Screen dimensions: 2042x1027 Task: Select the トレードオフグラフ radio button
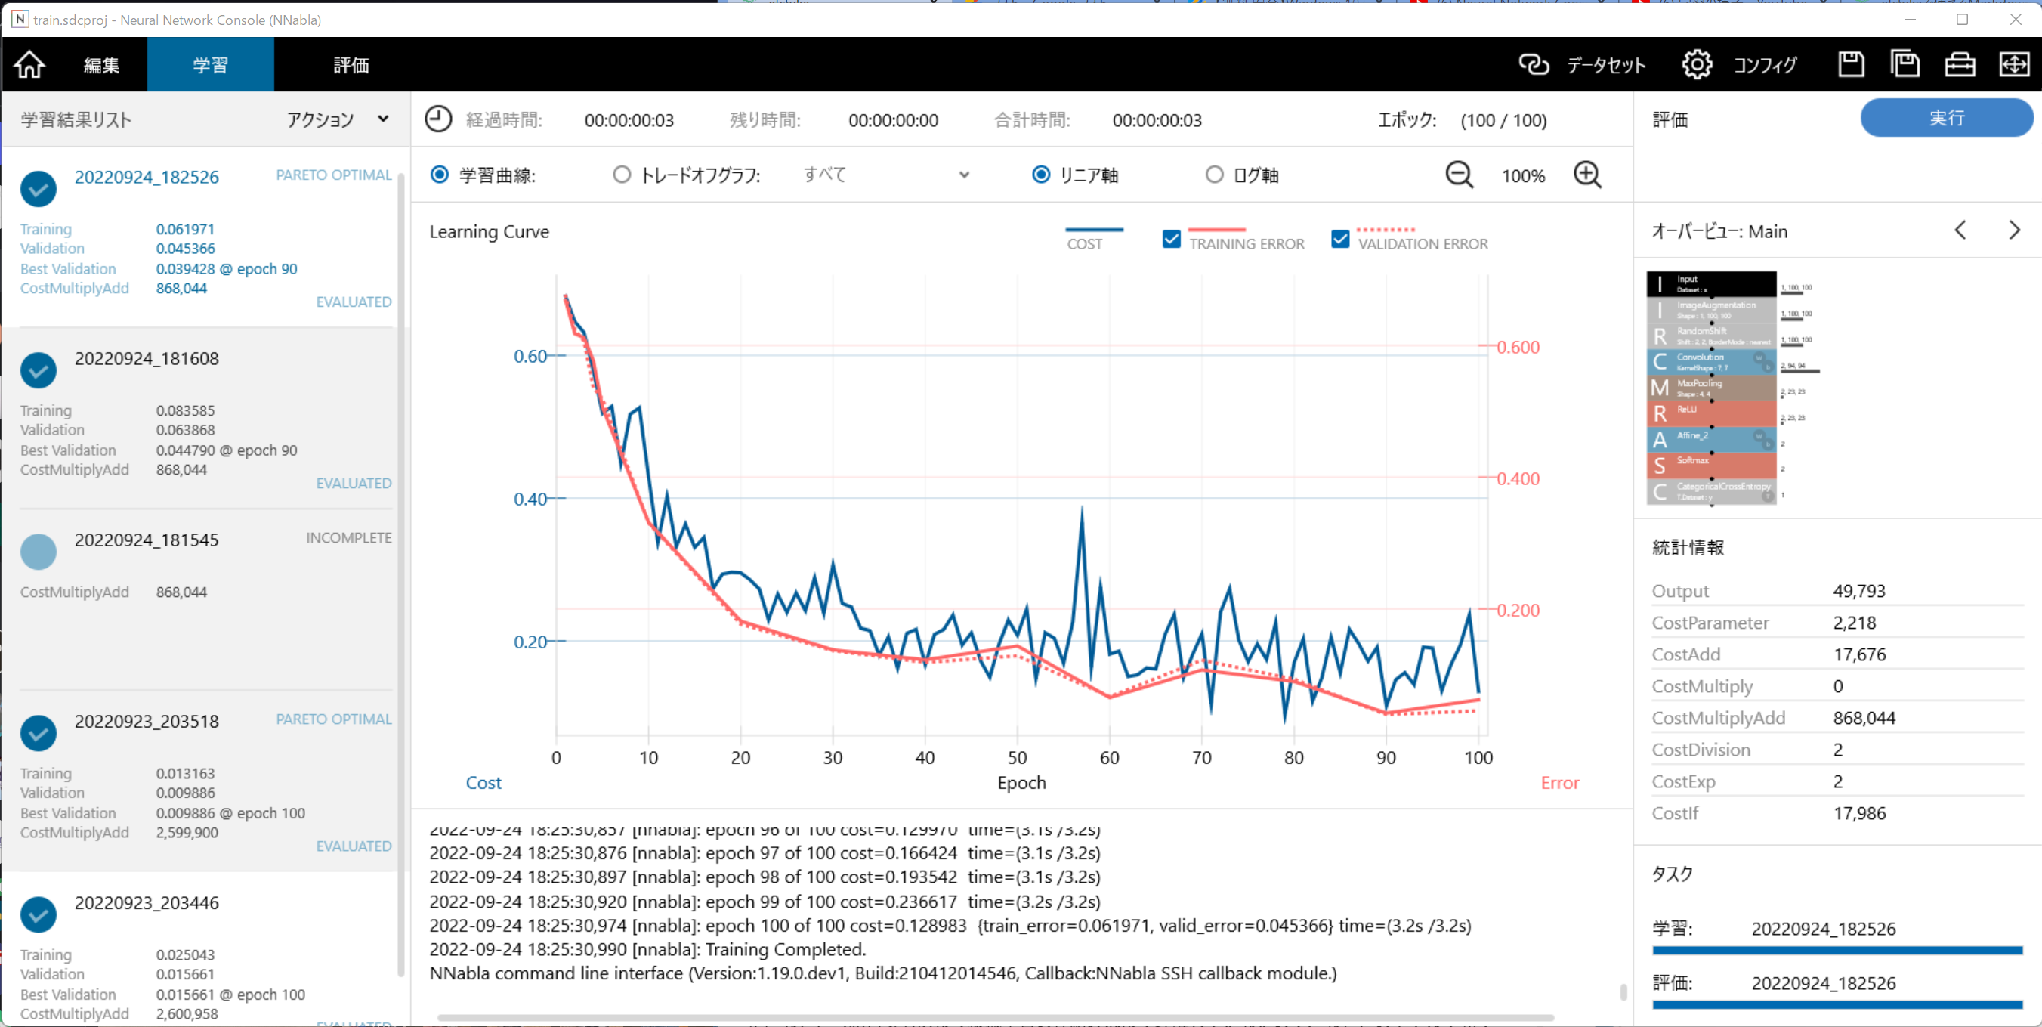pos(622,175)
